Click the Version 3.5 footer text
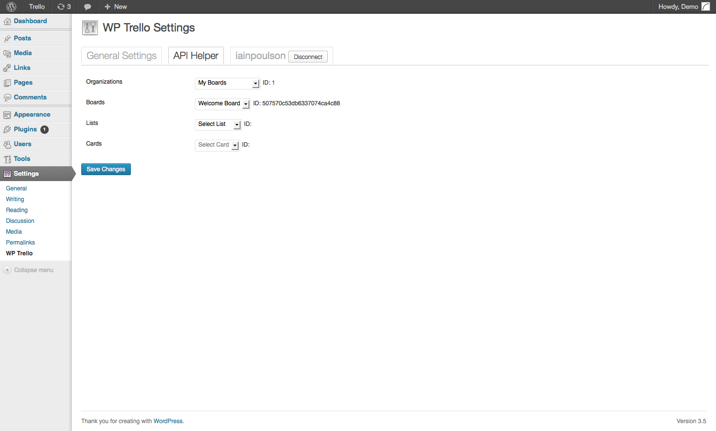716x431 pixels. click(x=691, y=421)
